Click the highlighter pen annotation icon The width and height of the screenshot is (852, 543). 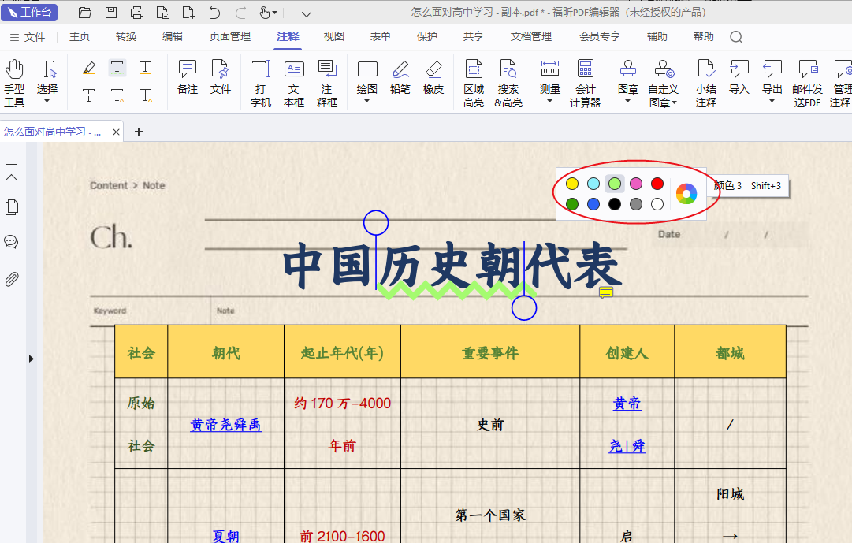(x=89, y=68)
